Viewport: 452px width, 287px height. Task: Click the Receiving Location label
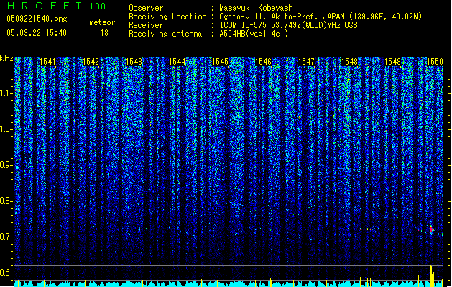pyautogui.click(x=167, y=17)
